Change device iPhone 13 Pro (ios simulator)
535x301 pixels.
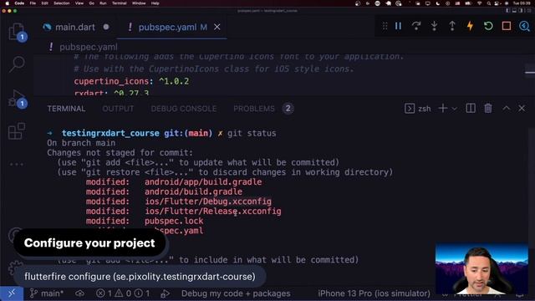pyautogui.click(x=374, y=293)
